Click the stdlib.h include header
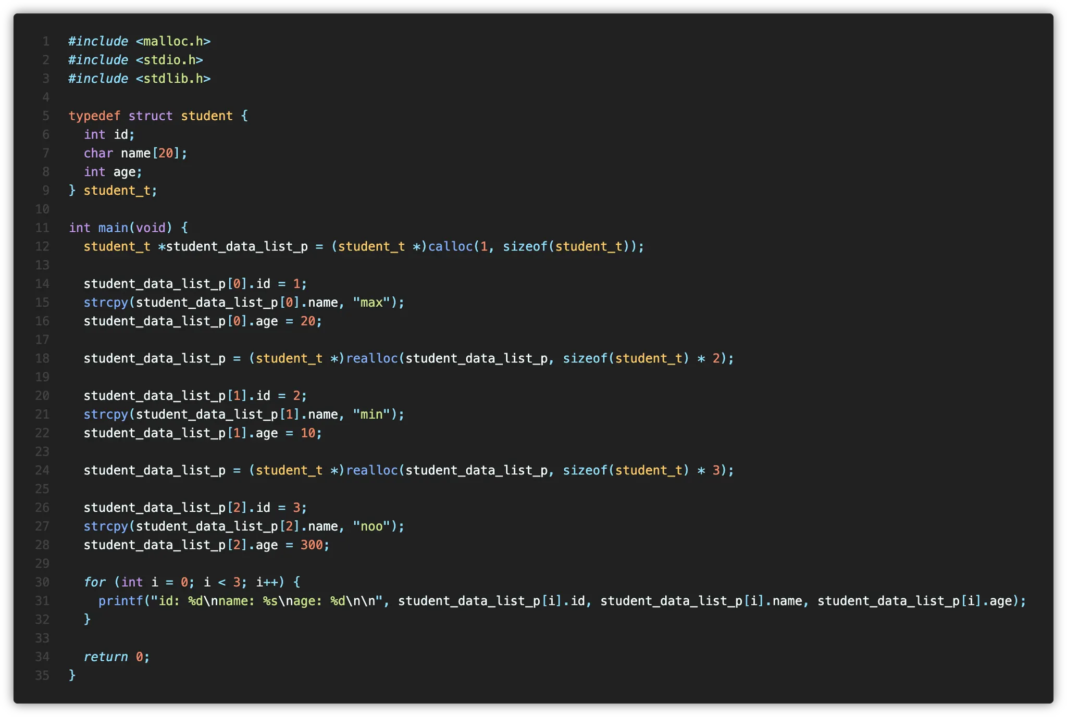The image size is (1067, 717). pyautogui.click(x=173, y=79)
